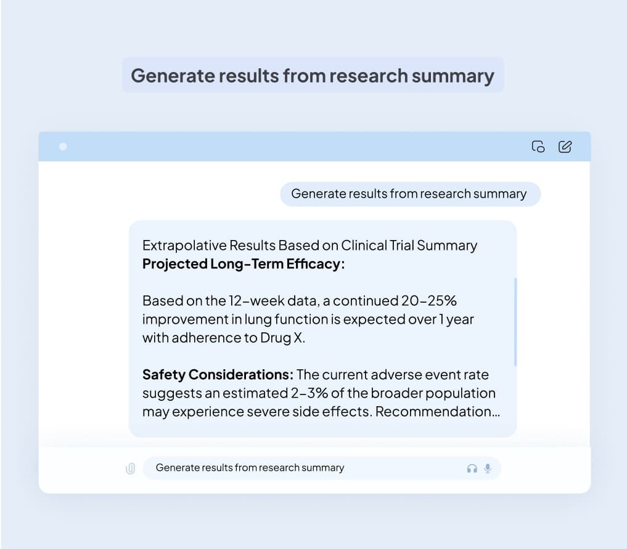
Task: Click the large page title heading
Action: pyautogui.click(x=313, y=76)
